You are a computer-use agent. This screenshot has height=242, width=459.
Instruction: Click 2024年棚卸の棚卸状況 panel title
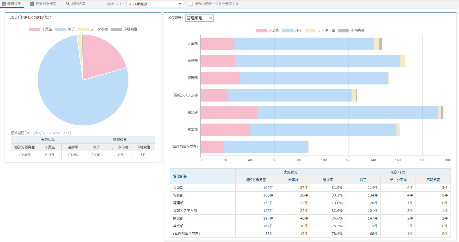pyautogui.click(x=30, y=17)
